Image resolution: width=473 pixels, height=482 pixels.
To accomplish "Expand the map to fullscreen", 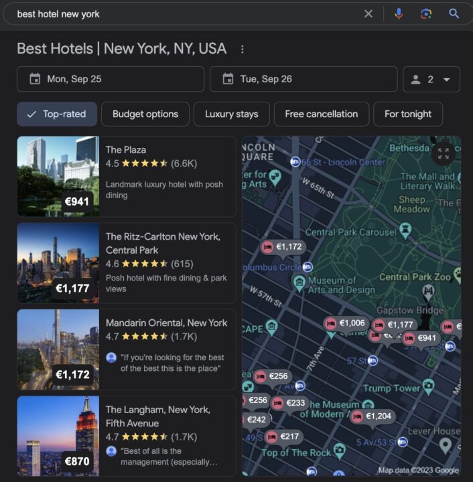I will tap(443, 153).
